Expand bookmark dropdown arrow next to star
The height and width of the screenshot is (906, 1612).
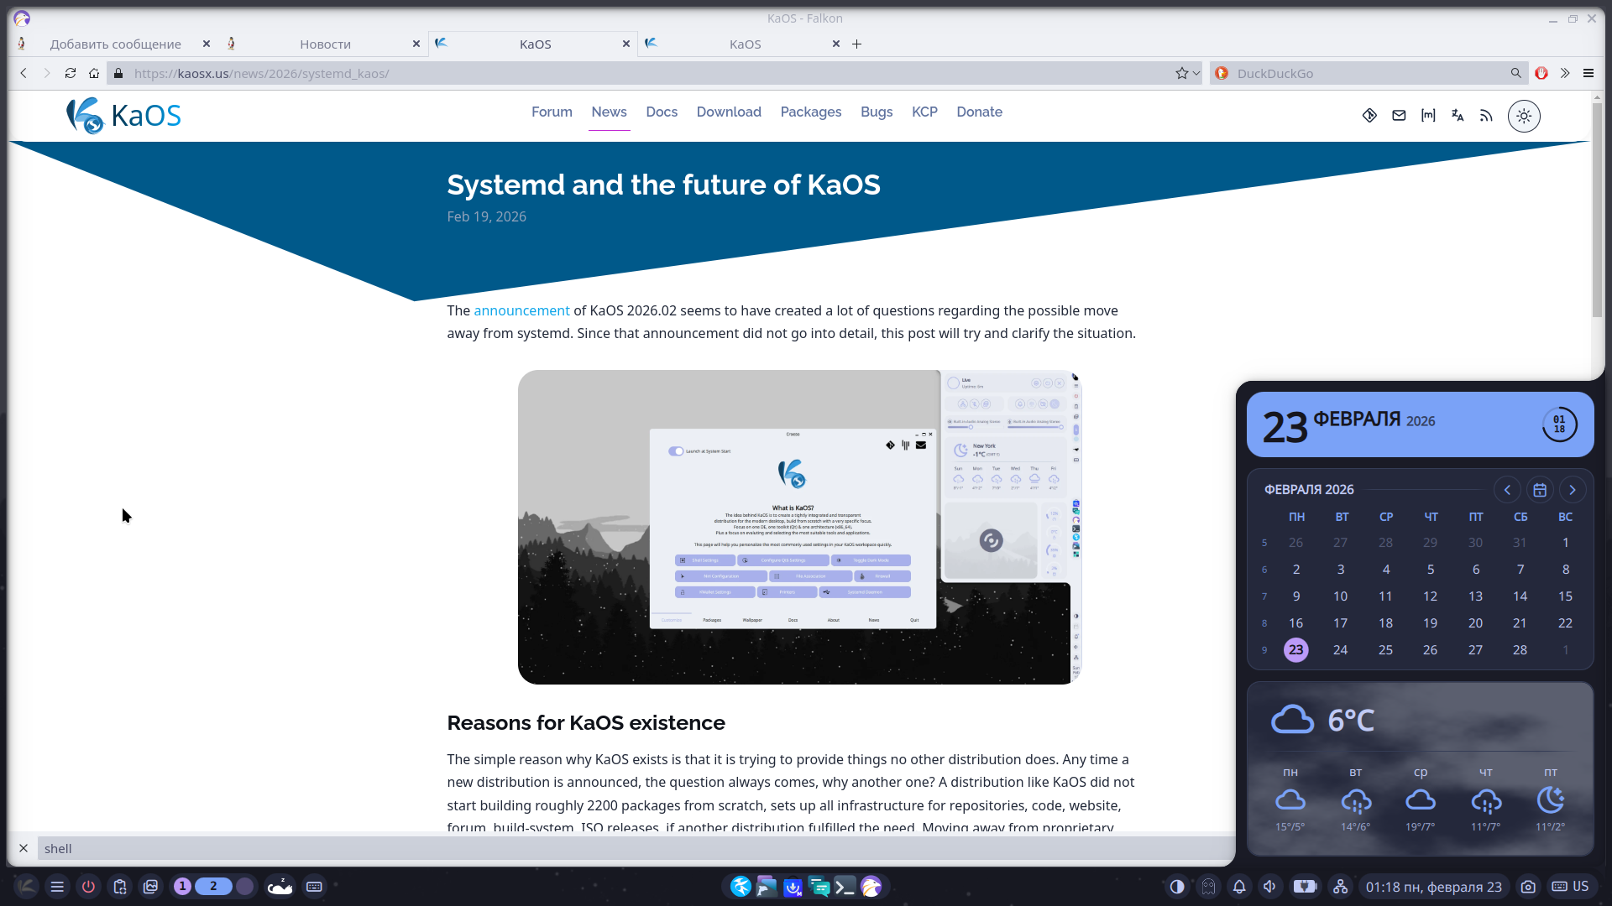coord(1196,74)
